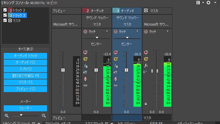220x124 pixels.
Task: Click track 2 pan slider handle
Action: (x=97, y=37)
